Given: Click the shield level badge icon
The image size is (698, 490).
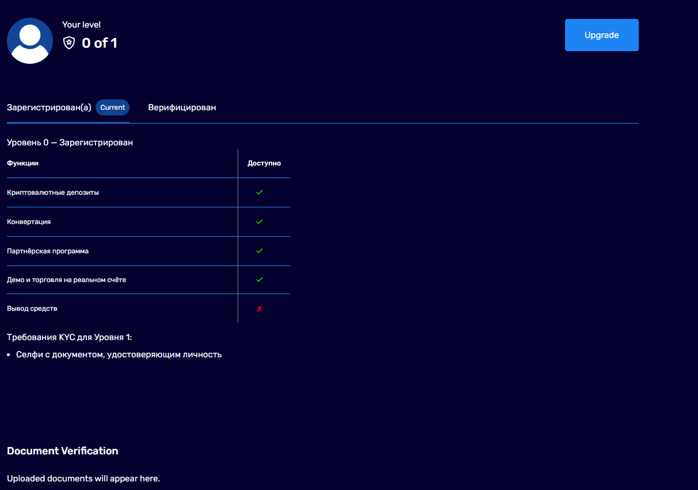Looking at the screenshot, I should [69, 43].
